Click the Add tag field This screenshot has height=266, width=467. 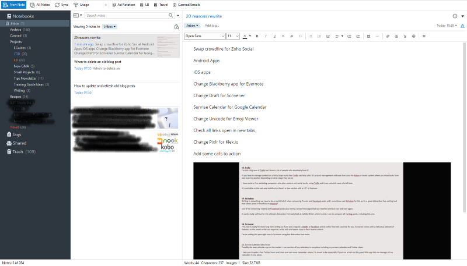point(212,26)
